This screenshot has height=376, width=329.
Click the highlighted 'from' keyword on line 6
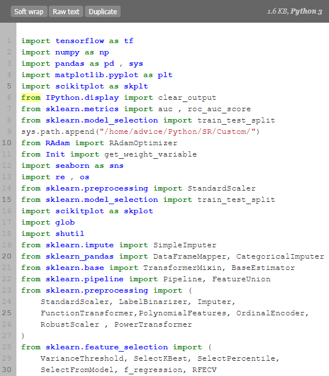pos(31,98)
